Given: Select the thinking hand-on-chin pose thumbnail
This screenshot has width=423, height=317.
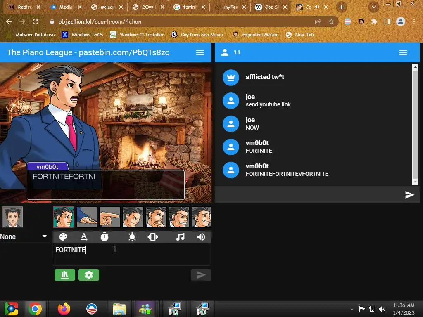Looking at the screenshot, I should [x=156, y=217].
